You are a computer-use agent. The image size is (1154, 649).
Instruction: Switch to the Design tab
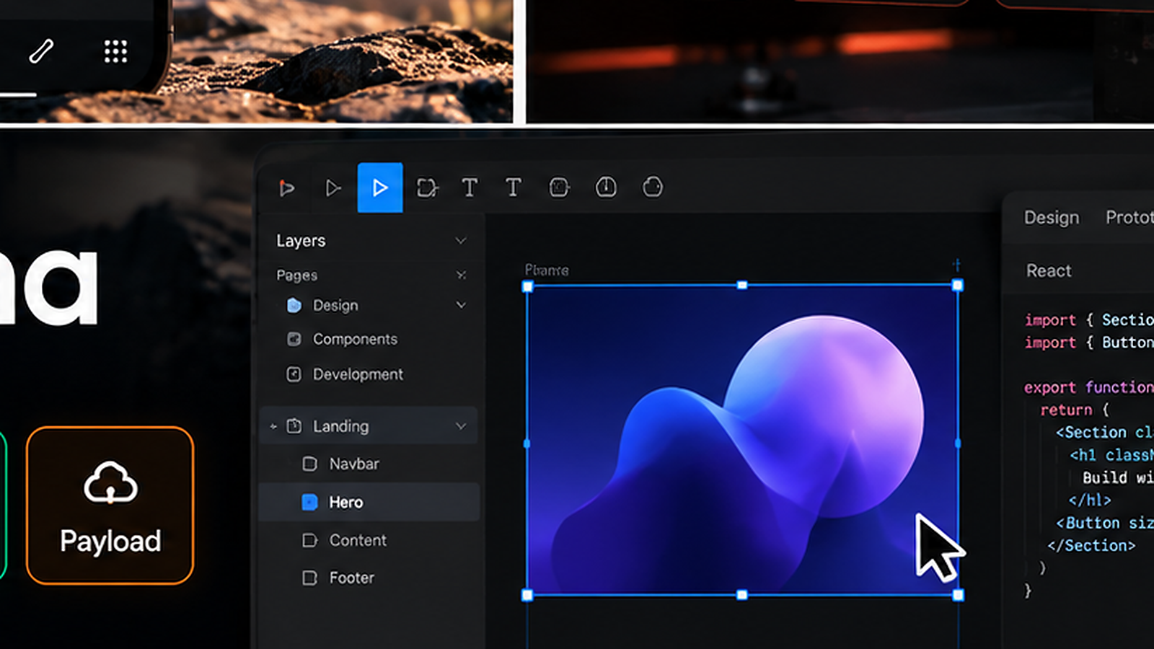[1052, 218]
